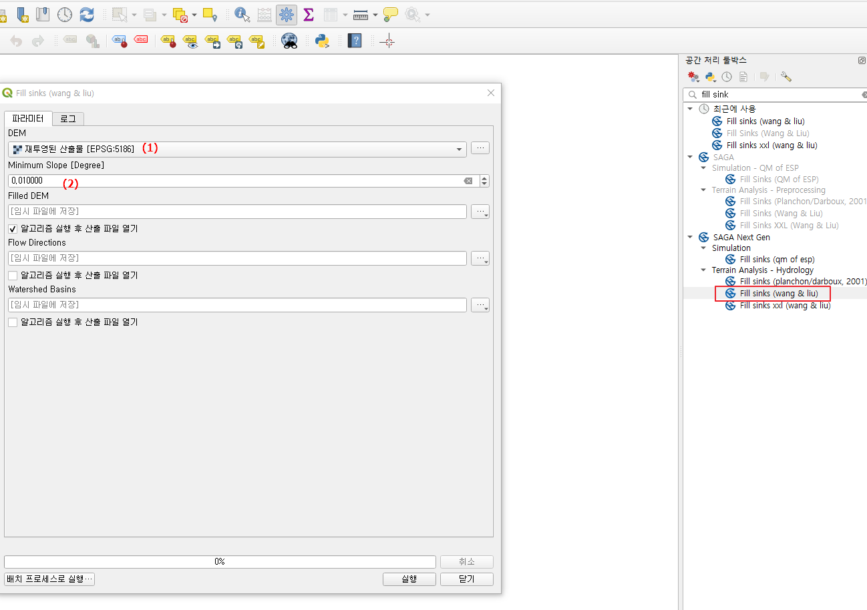The height and width of the screenshot is (610, 867).
Task: Select the measure ruler tool
Action: [x=361, y=14]
